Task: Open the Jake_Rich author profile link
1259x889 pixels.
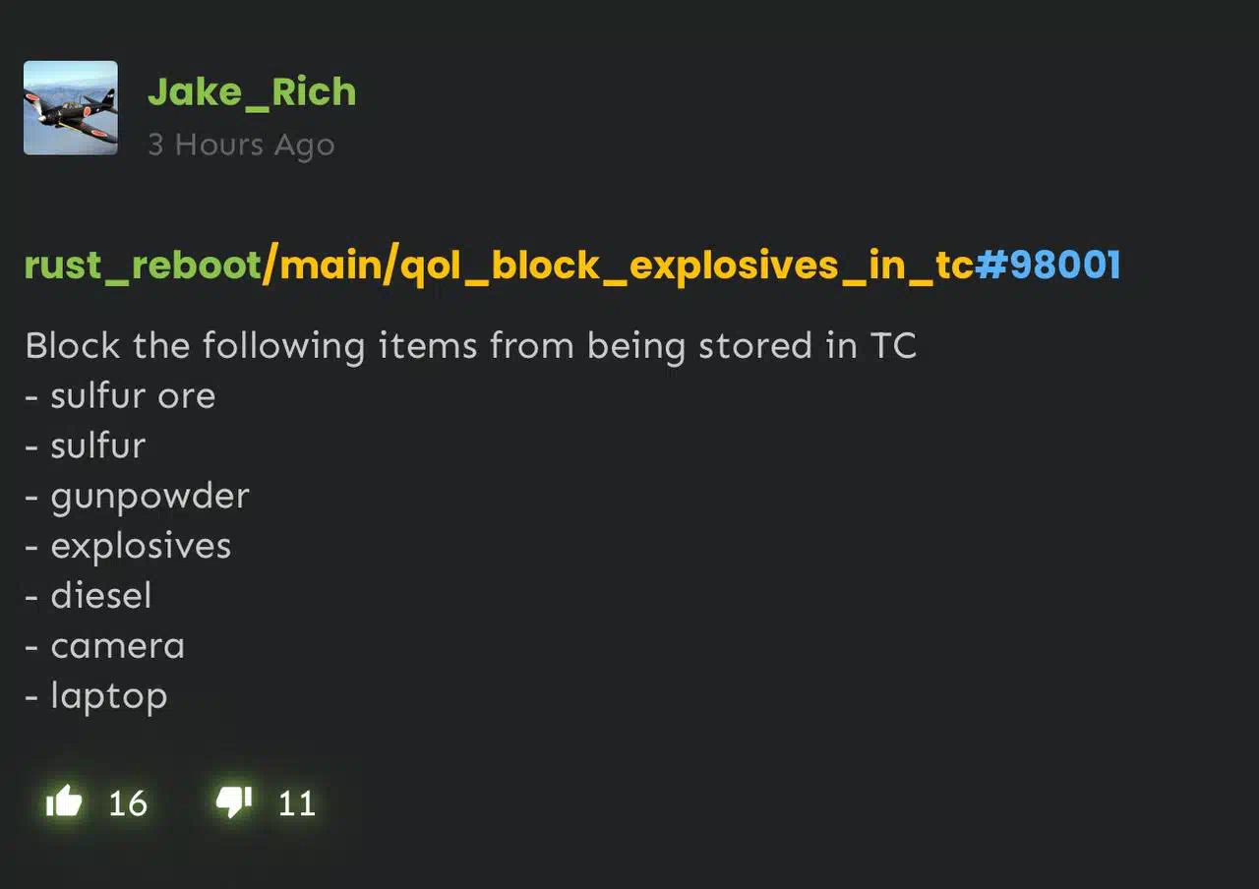Action: 252,92
